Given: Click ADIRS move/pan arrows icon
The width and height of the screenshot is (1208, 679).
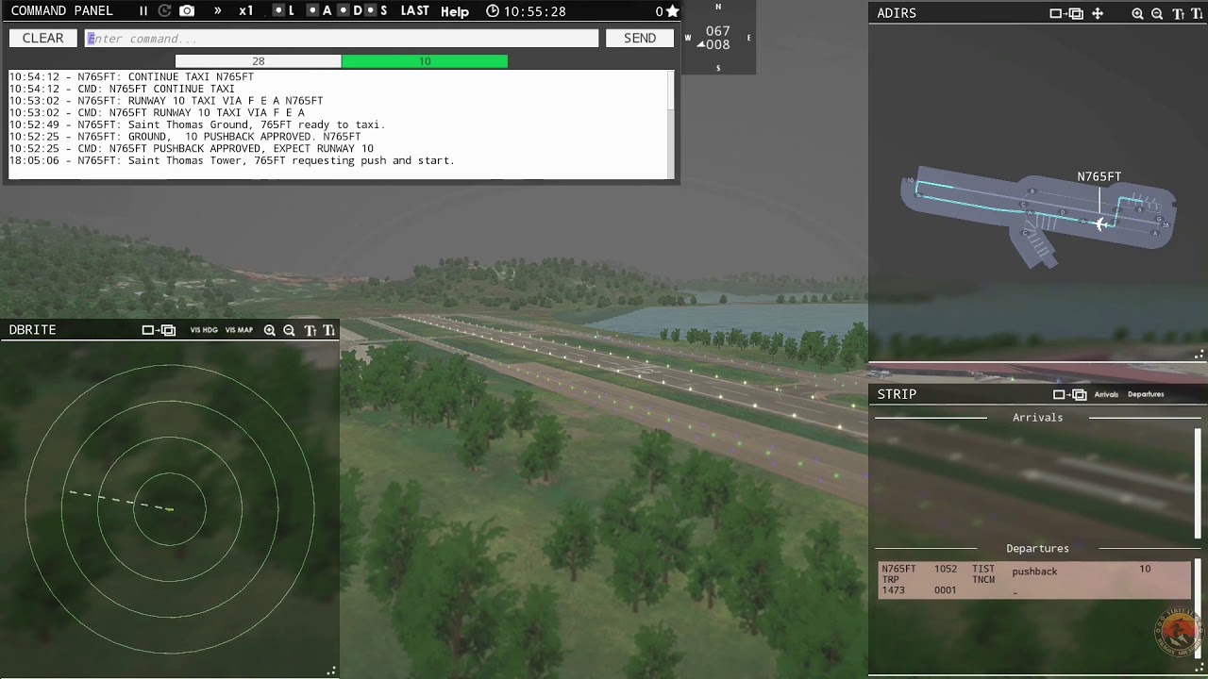Looking at the screenshot, I should point(1098,13).
